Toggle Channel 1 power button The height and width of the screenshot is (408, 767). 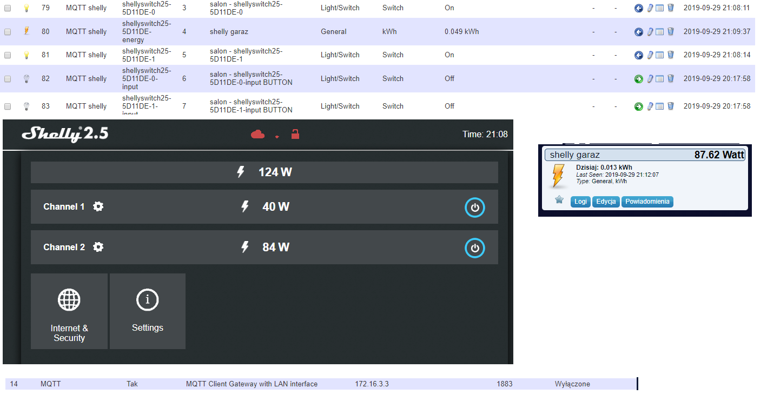click(x=475, y=208)
